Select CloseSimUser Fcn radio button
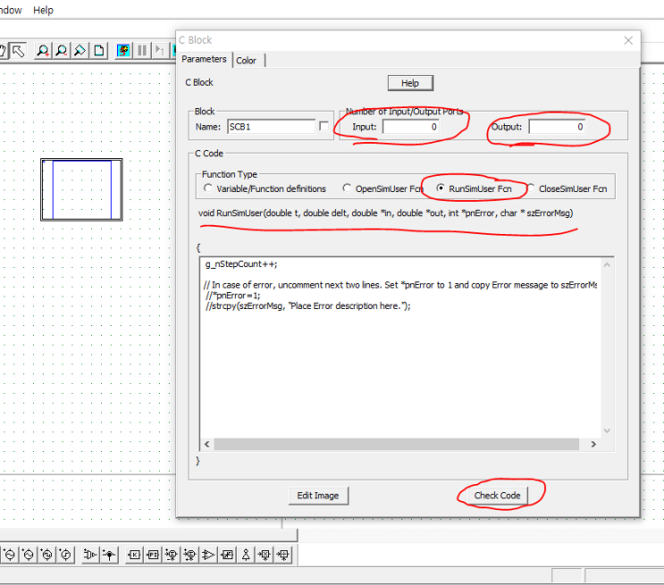This screenshot has width=664, height=585. (530, 188)
